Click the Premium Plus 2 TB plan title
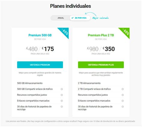The height and width of the screenshot is (127, 142). tap(101, 35)
